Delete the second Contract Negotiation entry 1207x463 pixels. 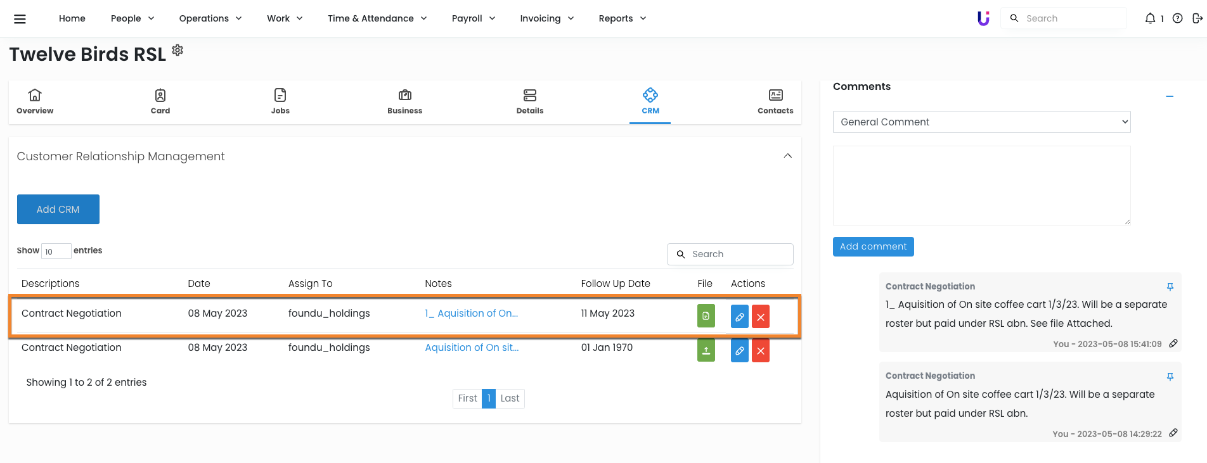[x=760, y=351]
